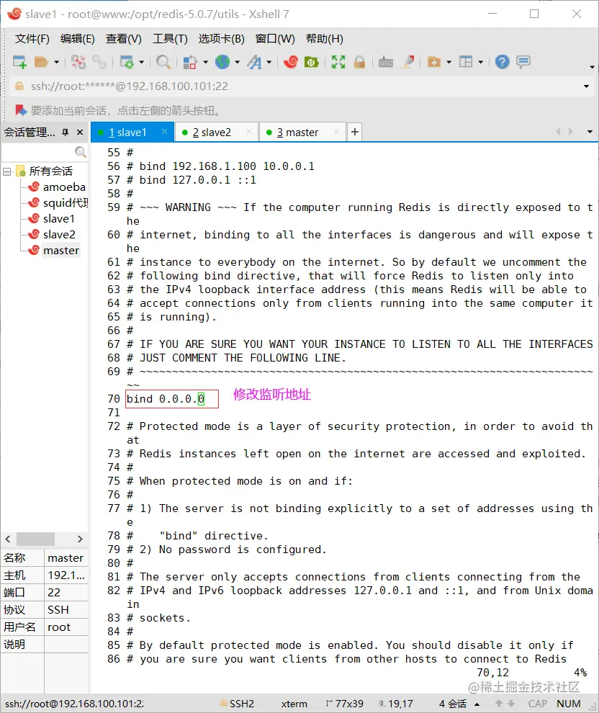The width and height of the screenshot is (599, 713).
Task: Expand the Properties icon dropdown arrow
Action: (141, 62)
